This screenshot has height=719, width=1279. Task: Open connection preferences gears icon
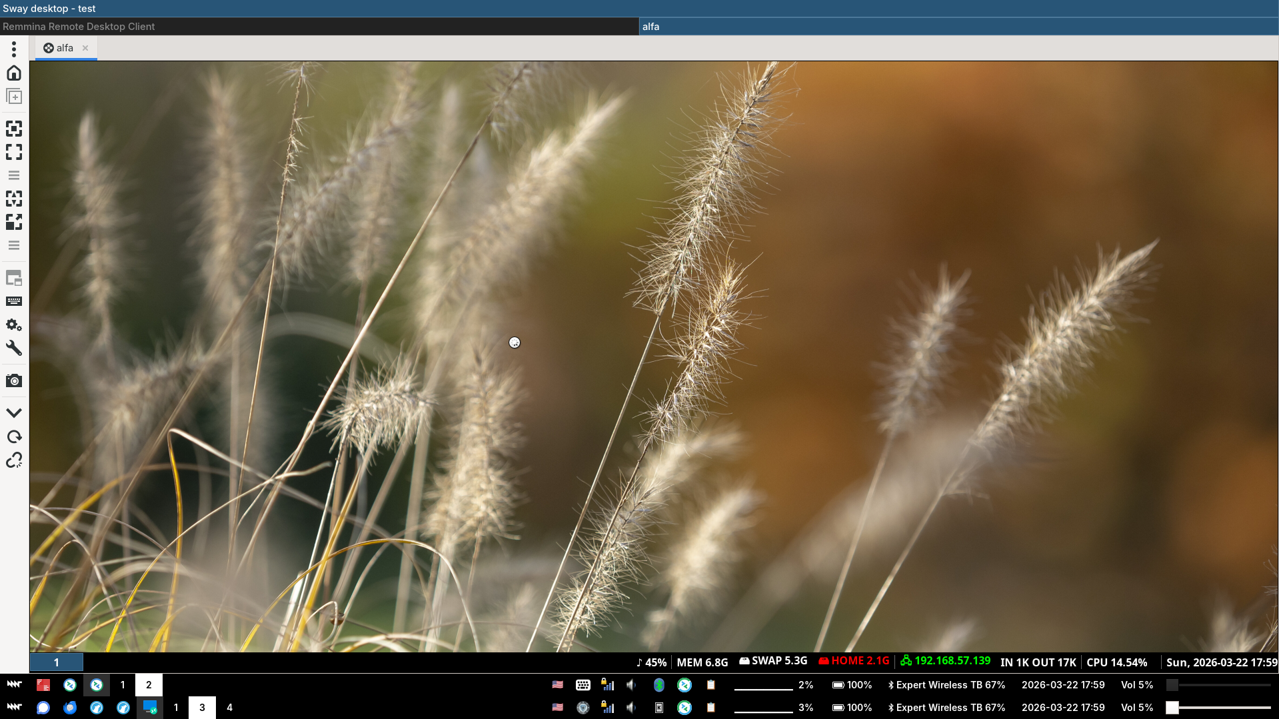(14, 325)
